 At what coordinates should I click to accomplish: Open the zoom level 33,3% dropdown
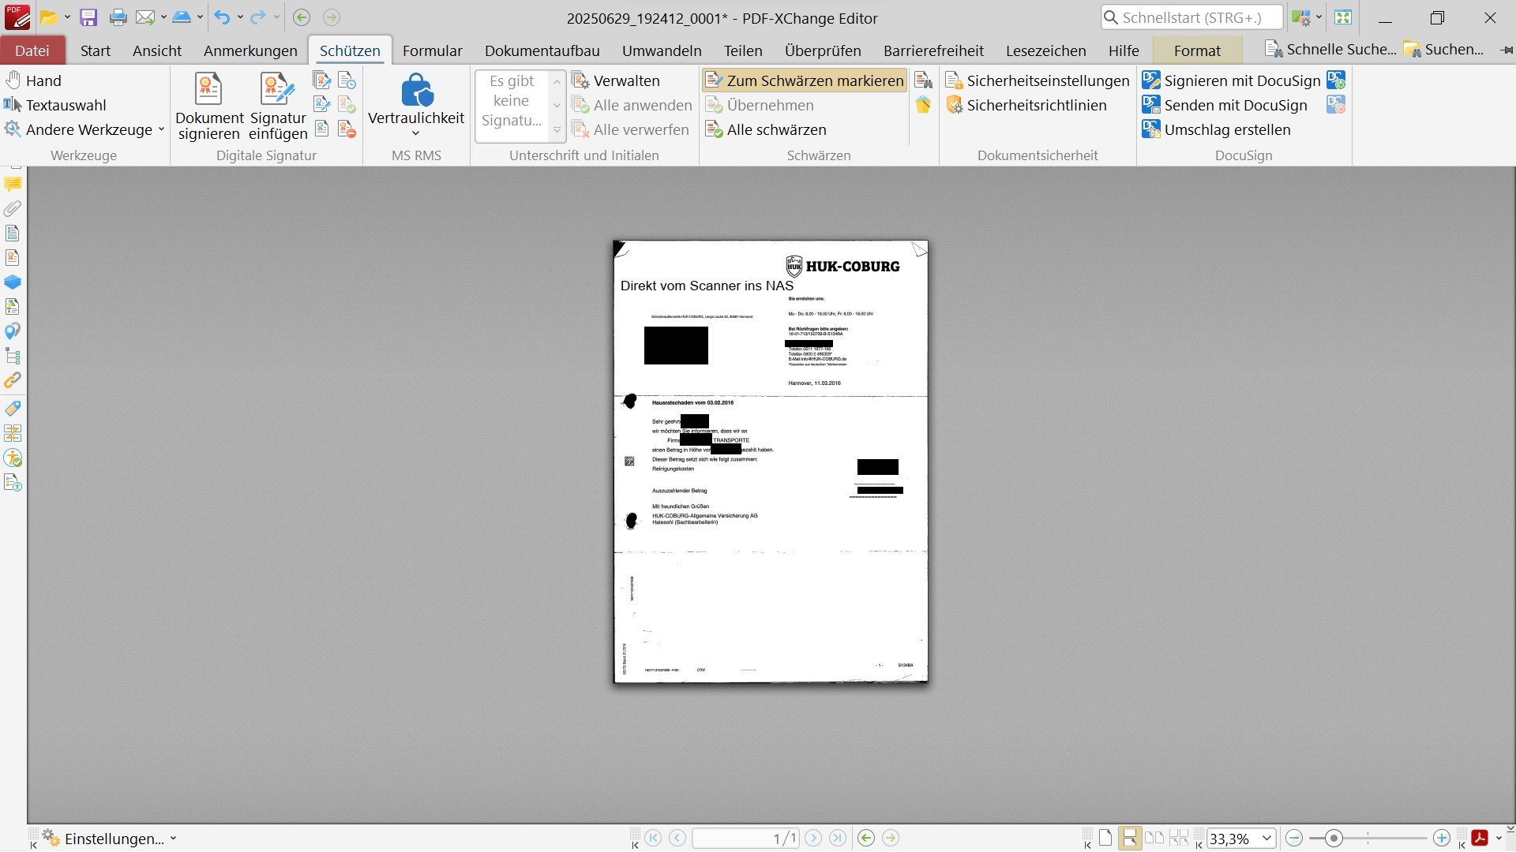(1266, 838)
